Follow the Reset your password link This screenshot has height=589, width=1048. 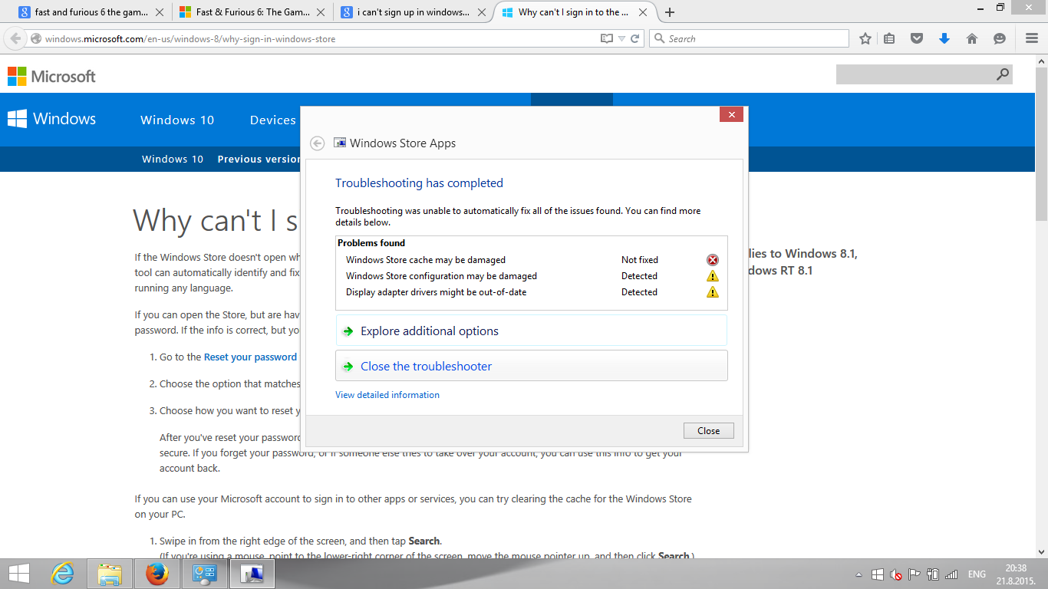pos(250,357)
